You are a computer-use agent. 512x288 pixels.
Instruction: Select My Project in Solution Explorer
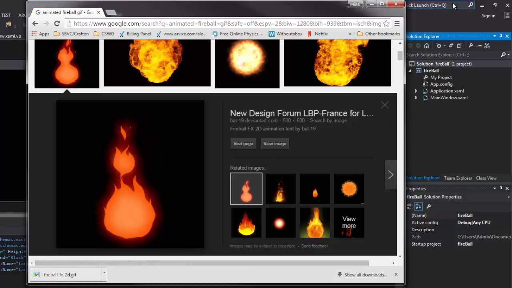coord(441,77)
